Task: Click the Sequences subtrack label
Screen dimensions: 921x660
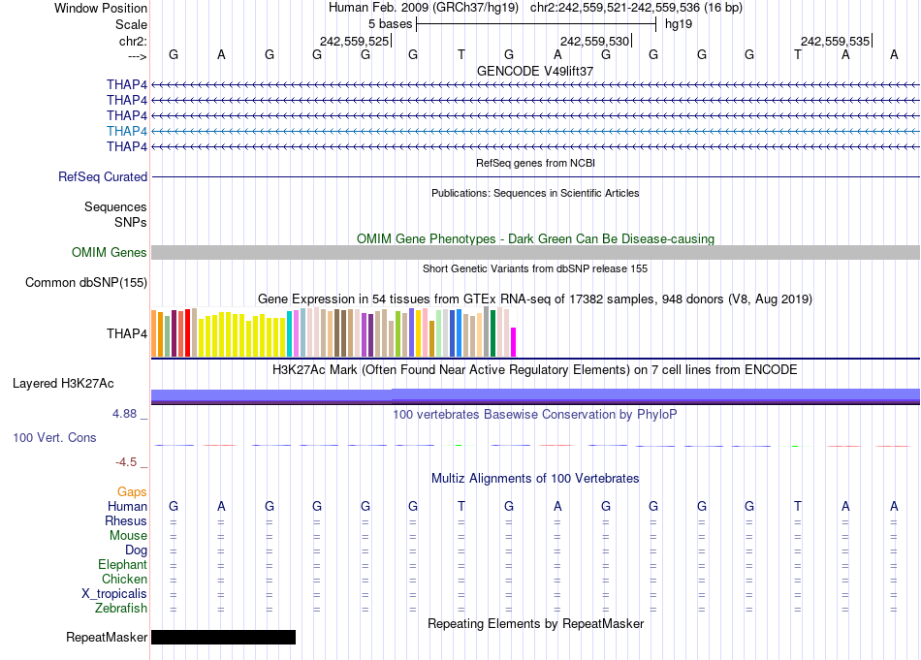Action: pyautogui.click(x=115, y=206)
